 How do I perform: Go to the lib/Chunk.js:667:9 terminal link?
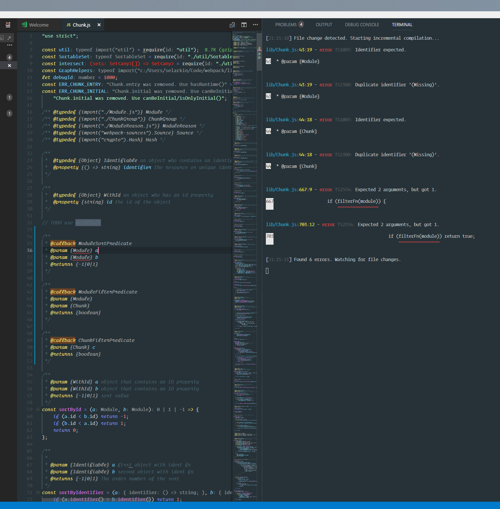pos(289,190)
